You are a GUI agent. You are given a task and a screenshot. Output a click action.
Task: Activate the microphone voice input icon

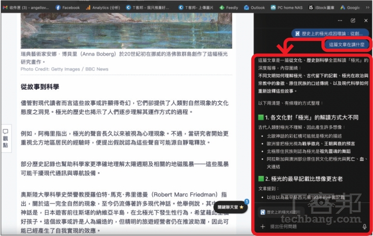coord(364,227)
